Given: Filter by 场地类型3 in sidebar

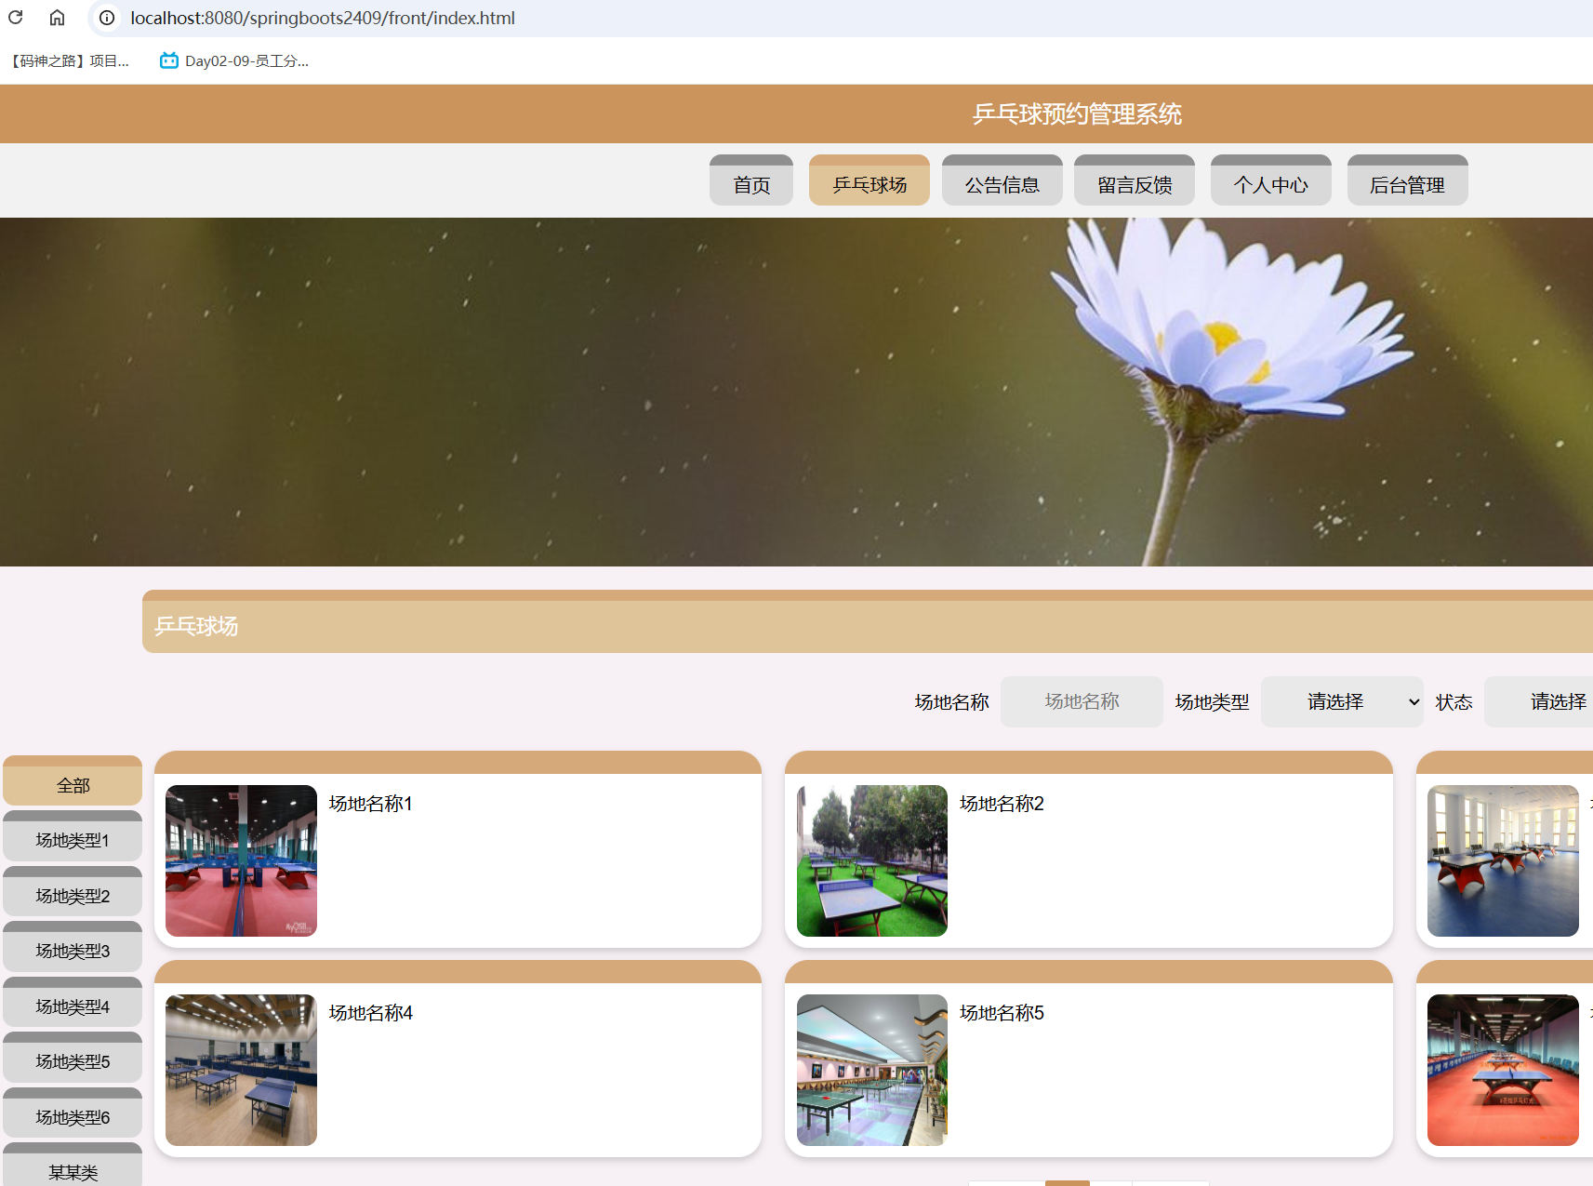Looking at the screenshot, I should coord(73,951).
